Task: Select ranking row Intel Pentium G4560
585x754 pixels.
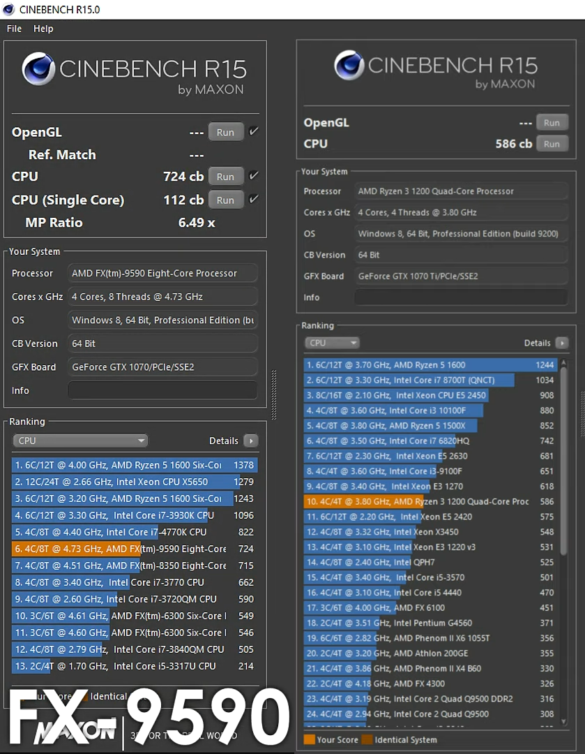Action: click(x=430, y=623)
